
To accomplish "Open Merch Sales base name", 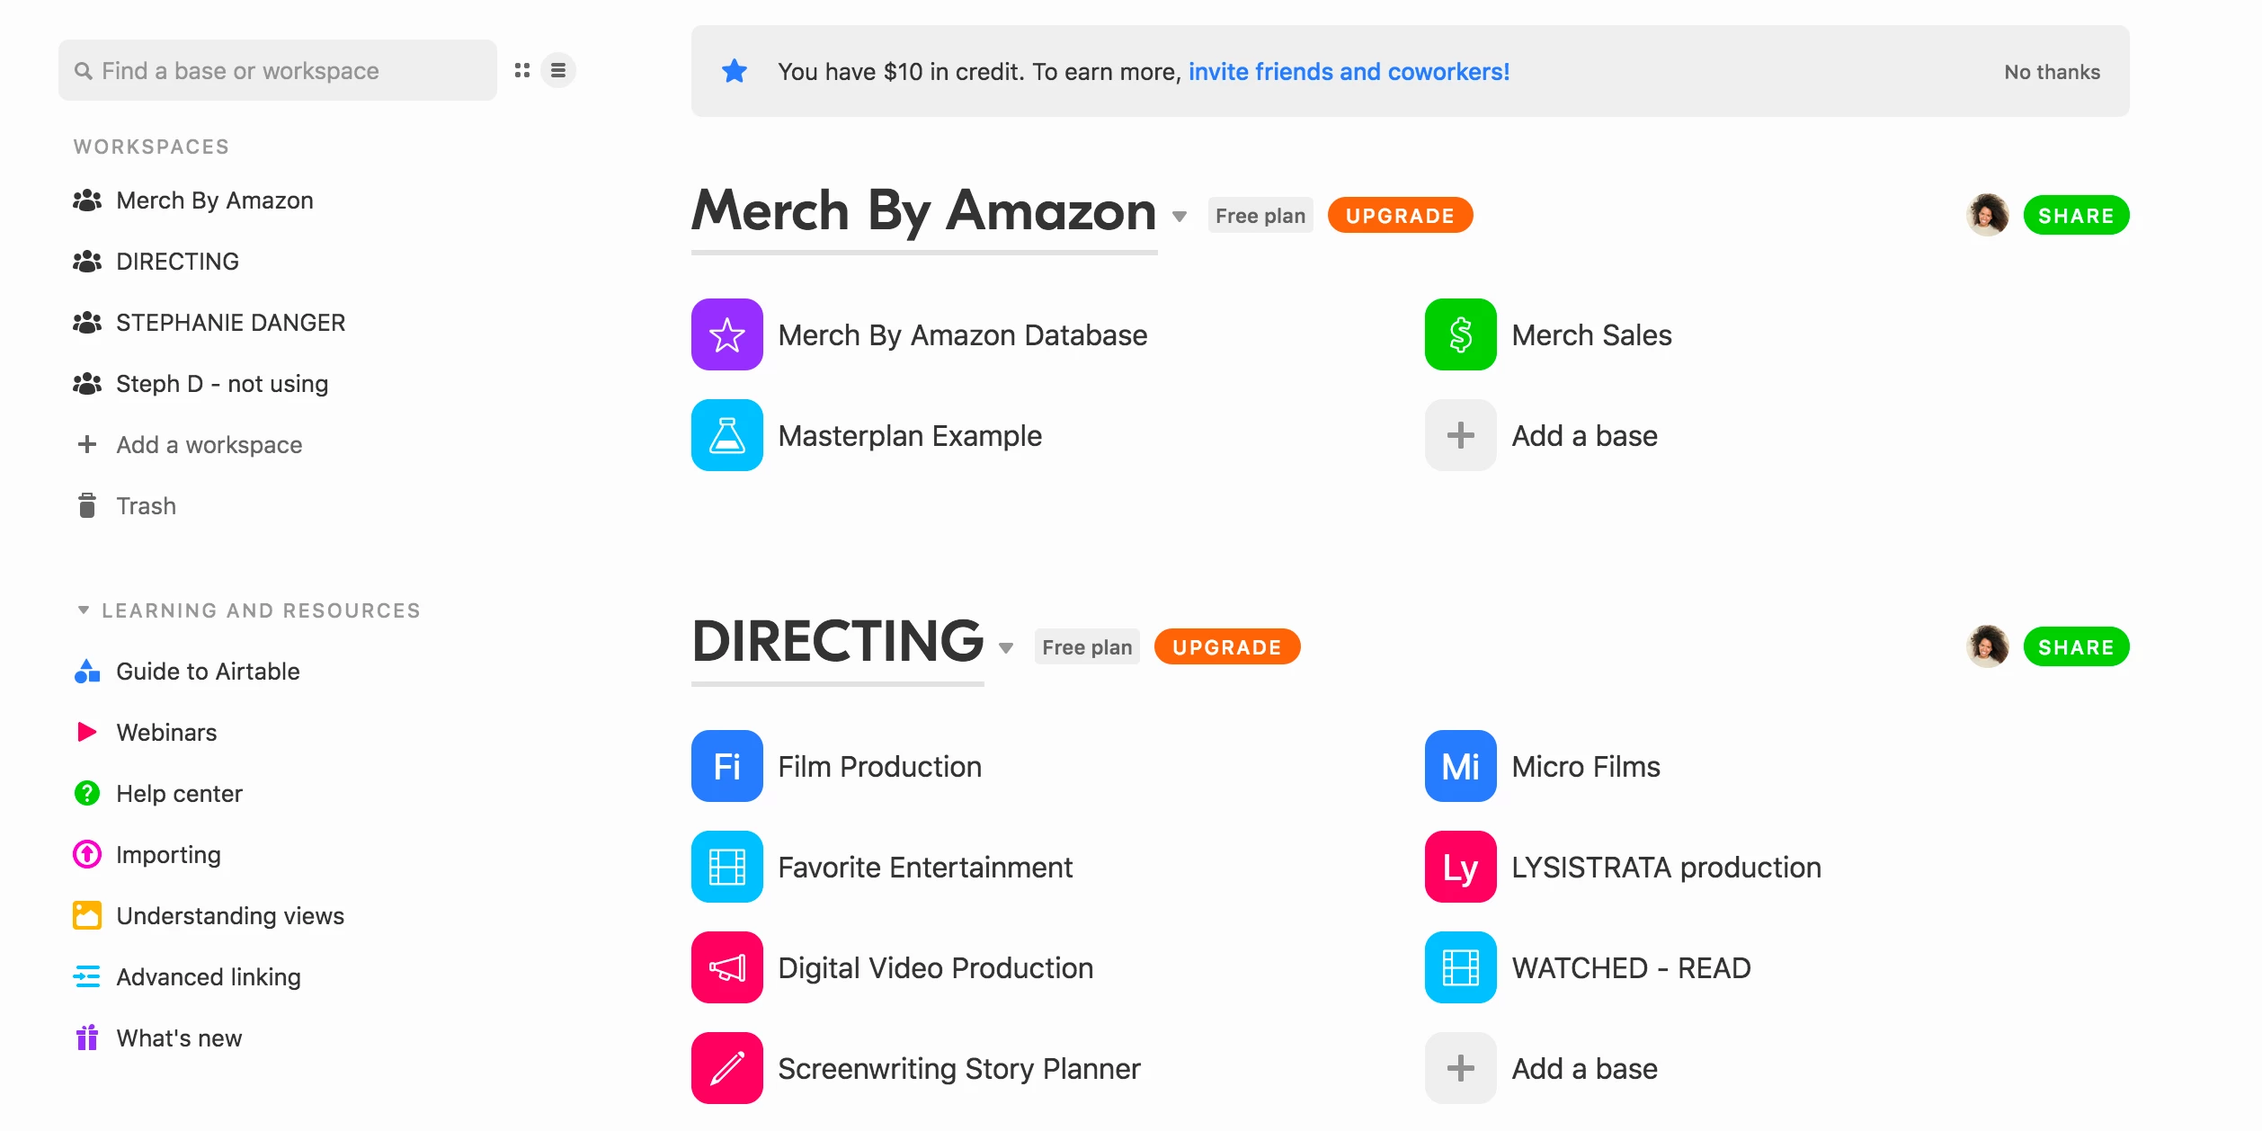I will 1591,334.
